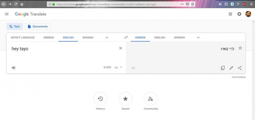Open the Google account avatar
Viewport: 255px width, 120px height.
coord(248,14)
